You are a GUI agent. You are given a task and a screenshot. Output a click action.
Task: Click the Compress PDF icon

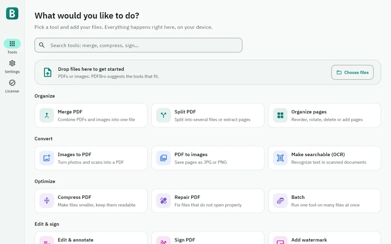[46, 200]
